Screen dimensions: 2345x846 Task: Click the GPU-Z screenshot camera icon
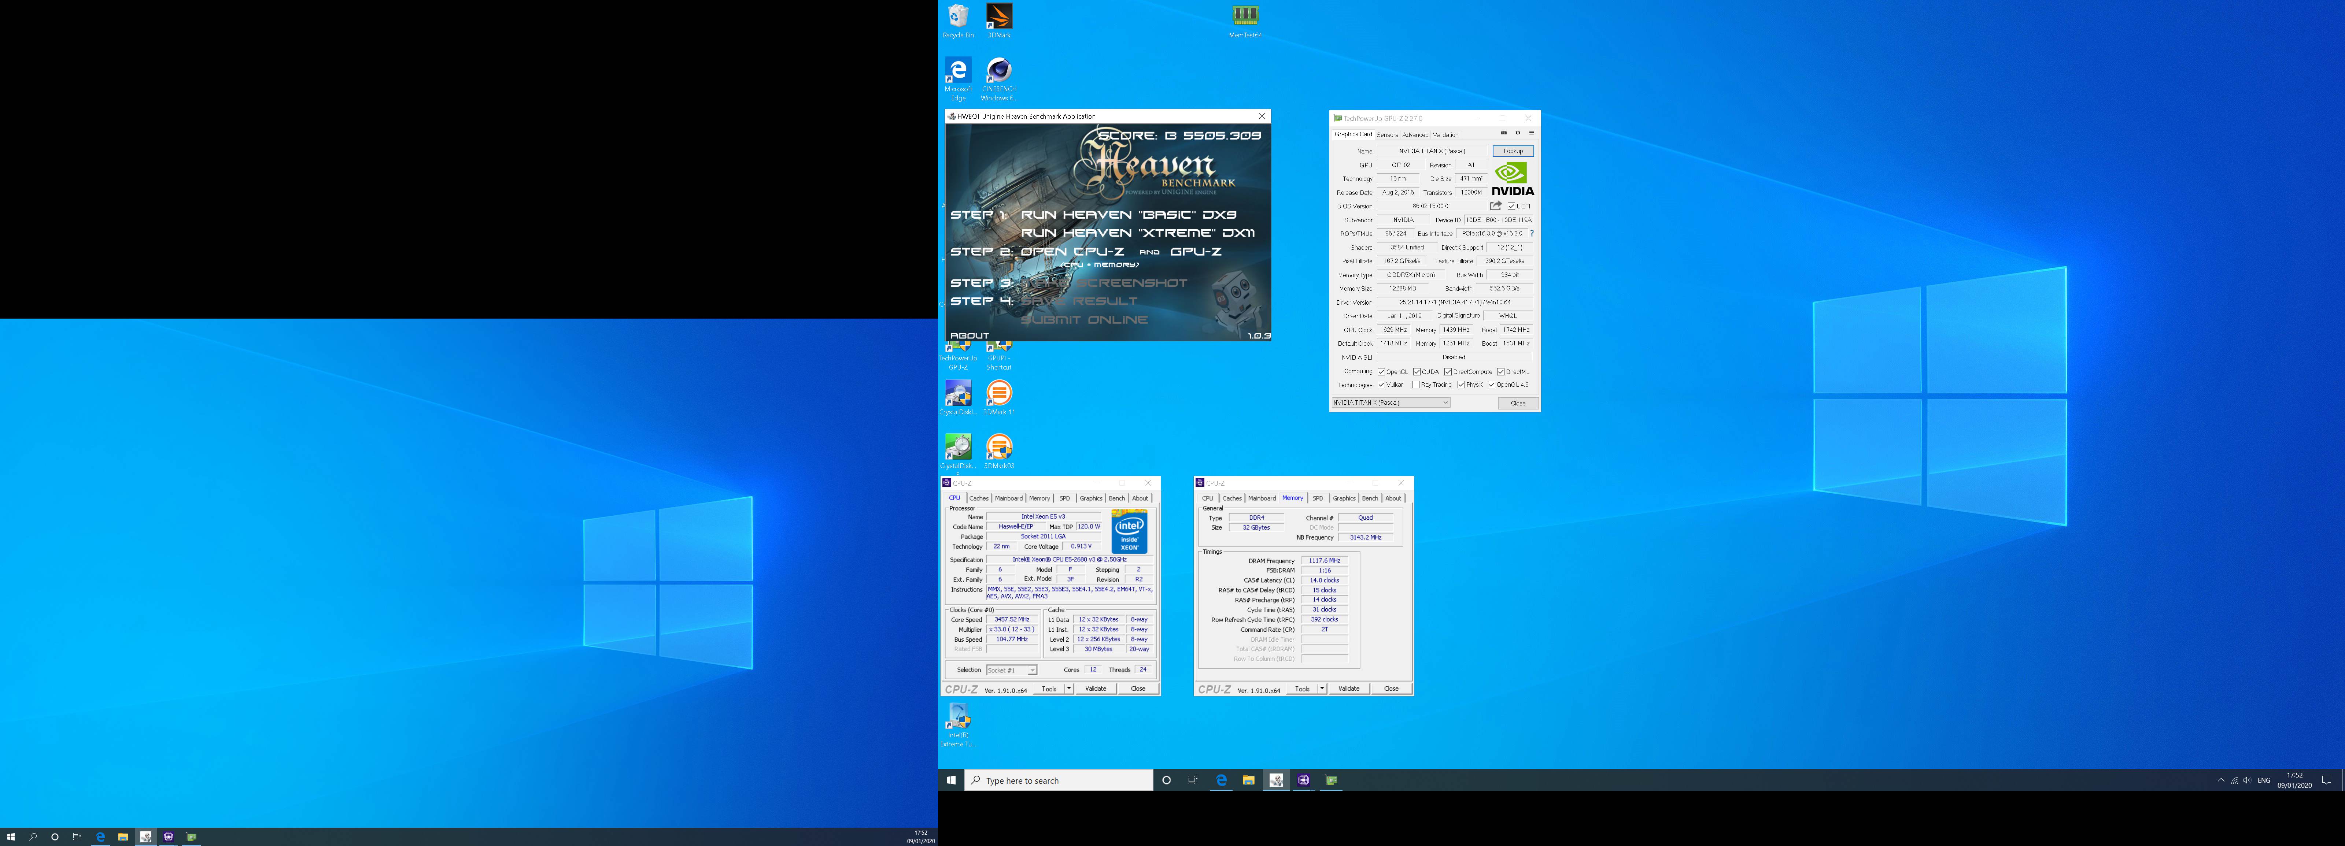[1503, 134]
